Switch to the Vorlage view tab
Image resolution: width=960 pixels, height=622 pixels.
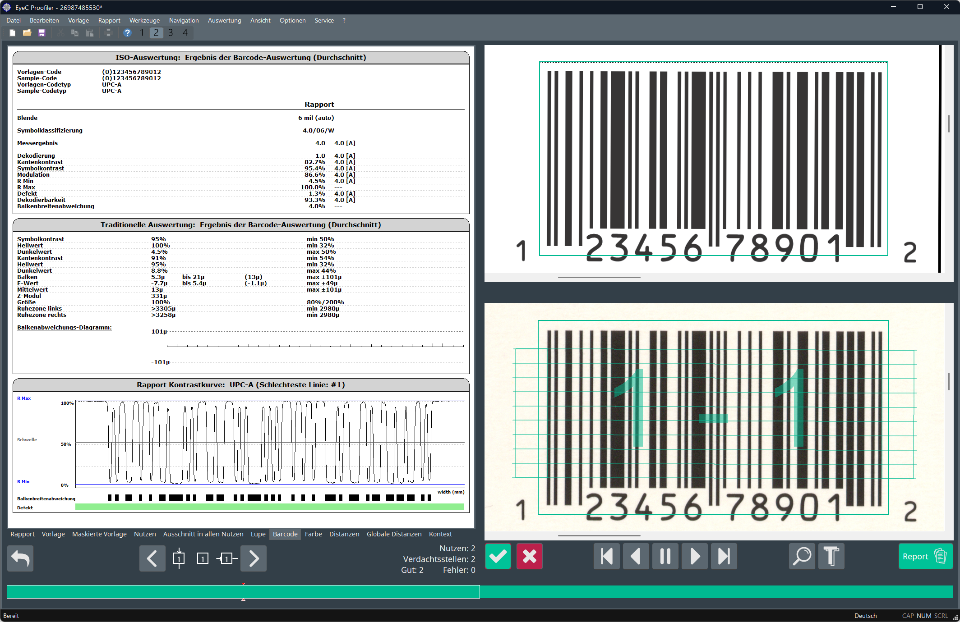[x=53, y=534]
